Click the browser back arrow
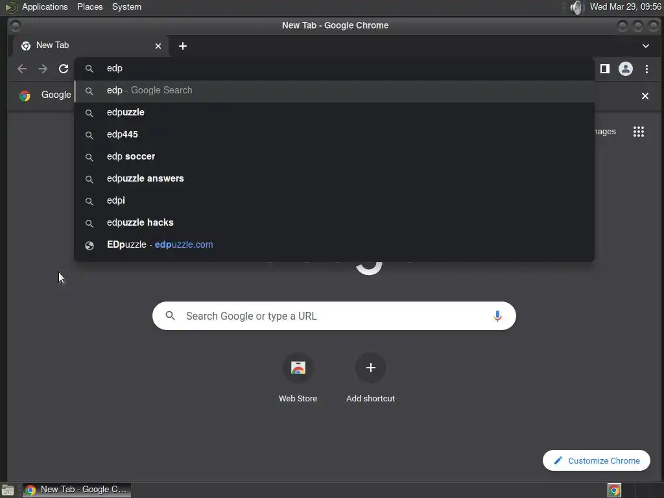 (x=22, y=69)
